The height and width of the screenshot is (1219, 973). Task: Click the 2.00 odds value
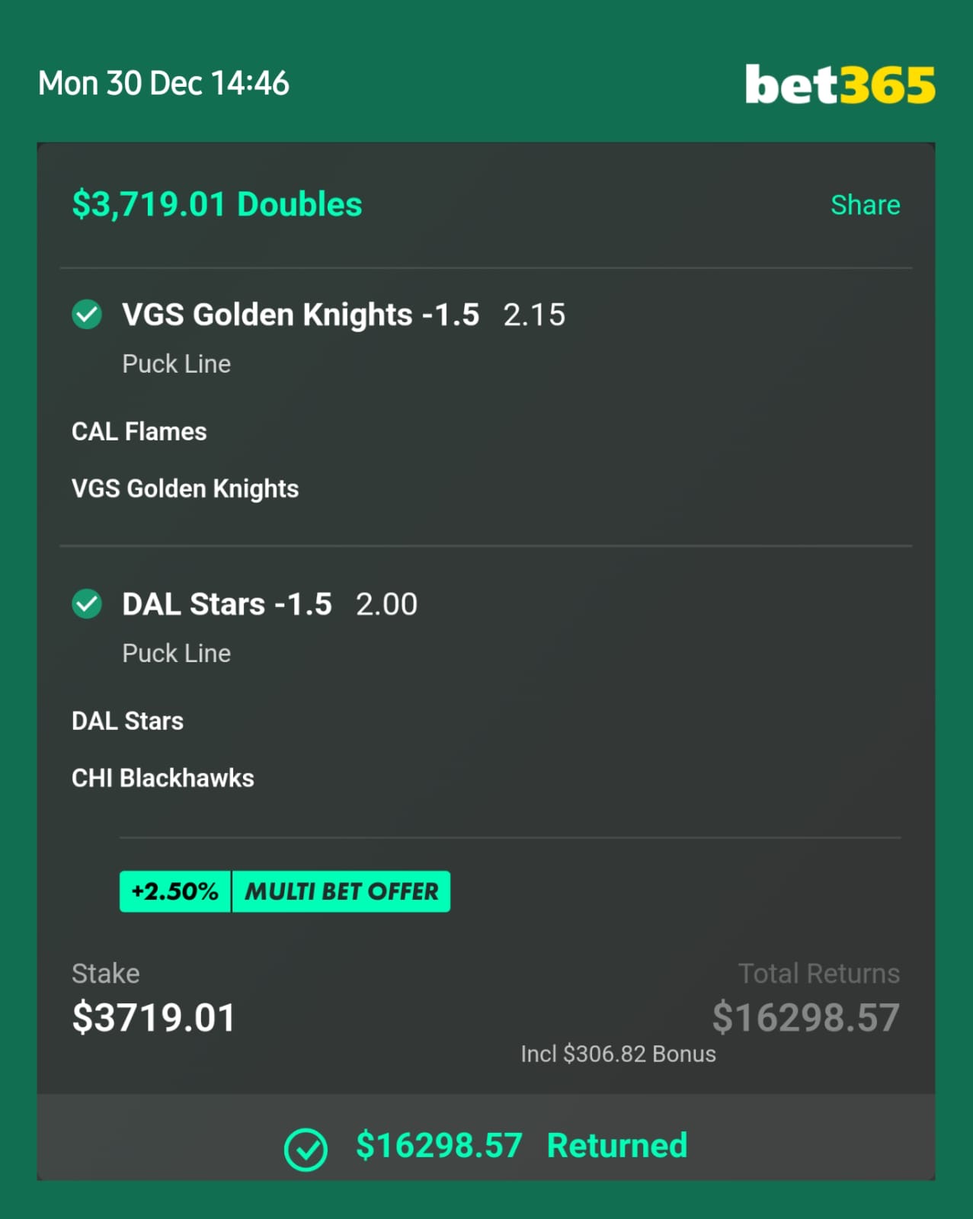click(x=386, y=604)
